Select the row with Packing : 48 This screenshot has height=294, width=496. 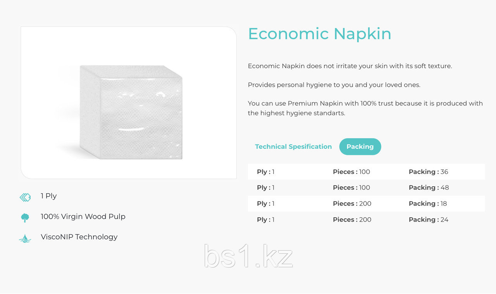366,187
